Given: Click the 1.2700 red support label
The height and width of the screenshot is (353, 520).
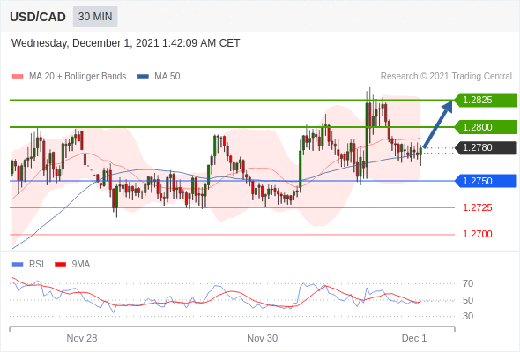Looking at the screenshot, I should [x=478, y=234].
